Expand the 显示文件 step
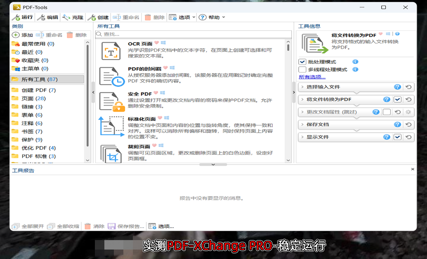427x259 pixels. point(302,137)
